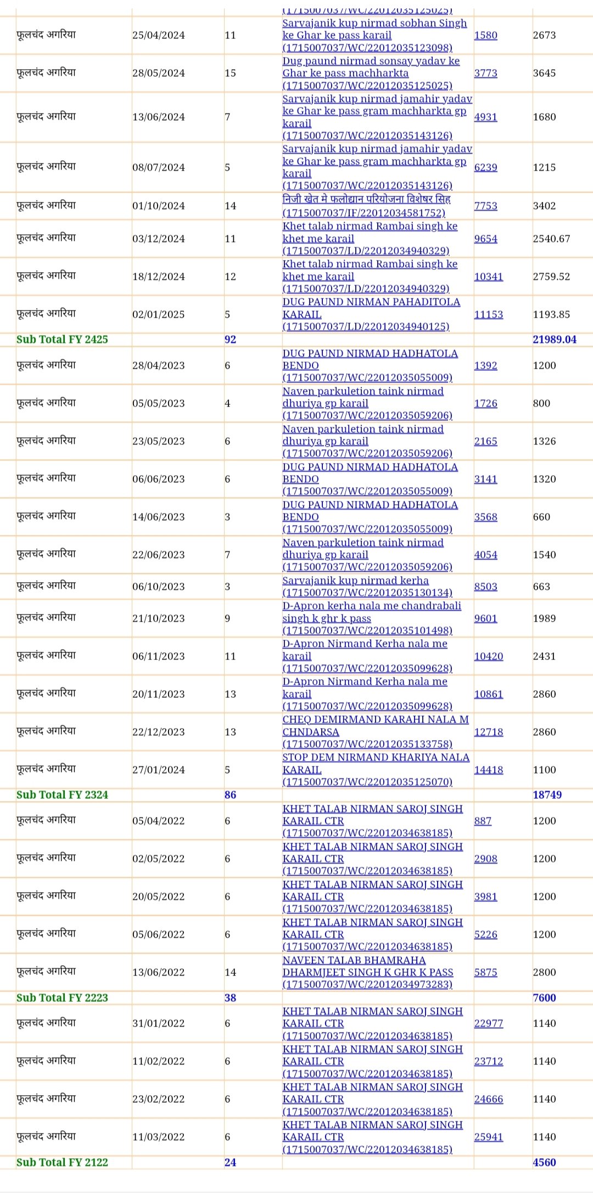Click D-Apron kerha nala chandrabali singh work
The image size is (593, 1195).
pyautogui.click(x=371, y=618)
